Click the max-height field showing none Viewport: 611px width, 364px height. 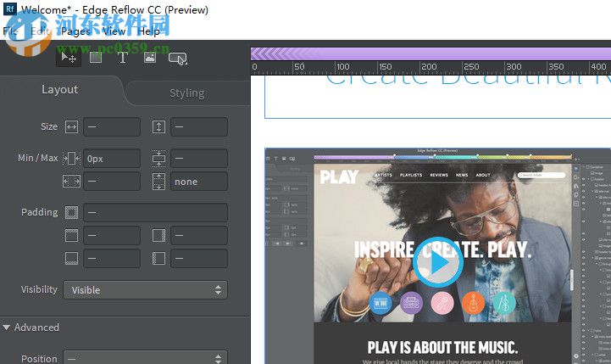point(199,182)
